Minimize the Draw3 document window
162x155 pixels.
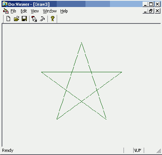pyautogui.click(x=145, y=11)
